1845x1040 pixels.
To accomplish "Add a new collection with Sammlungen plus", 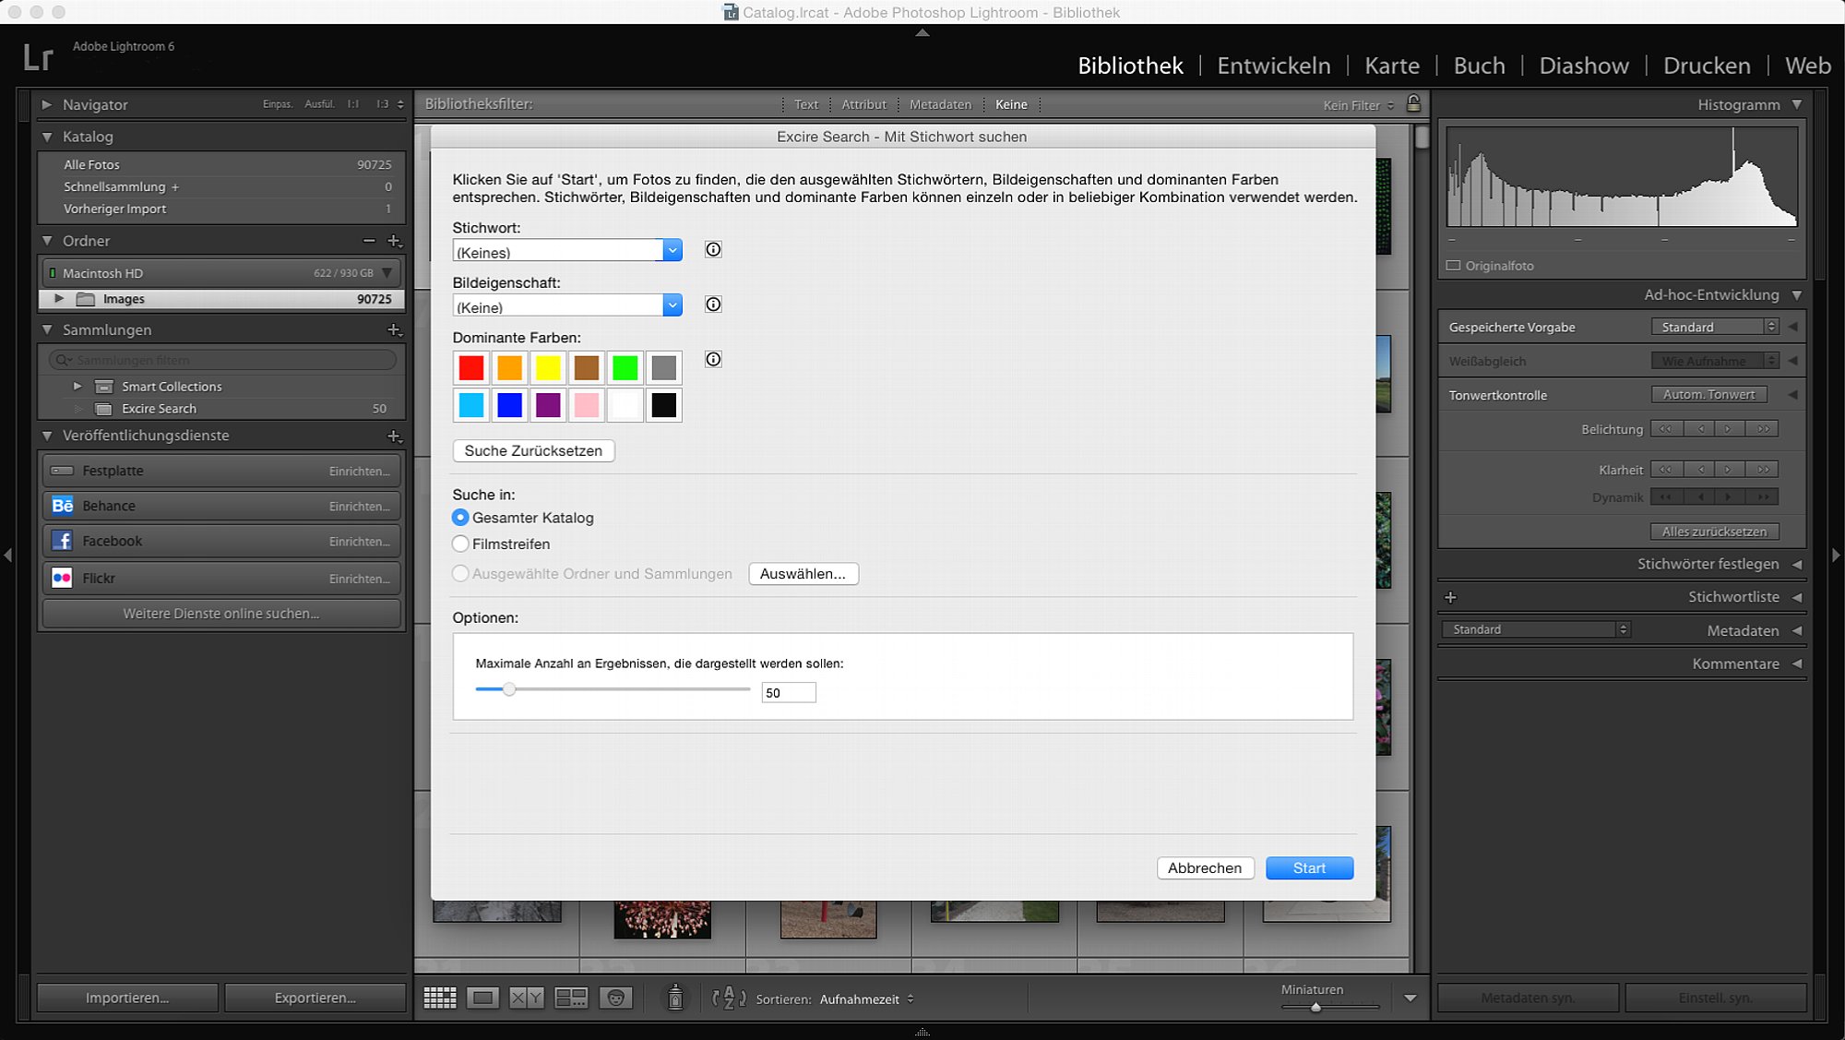I will point(394,329).
